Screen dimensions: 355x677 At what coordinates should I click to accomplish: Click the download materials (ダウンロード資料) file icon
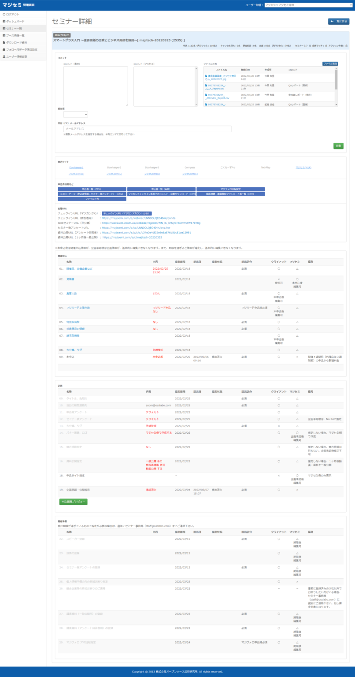coord(4,42)
